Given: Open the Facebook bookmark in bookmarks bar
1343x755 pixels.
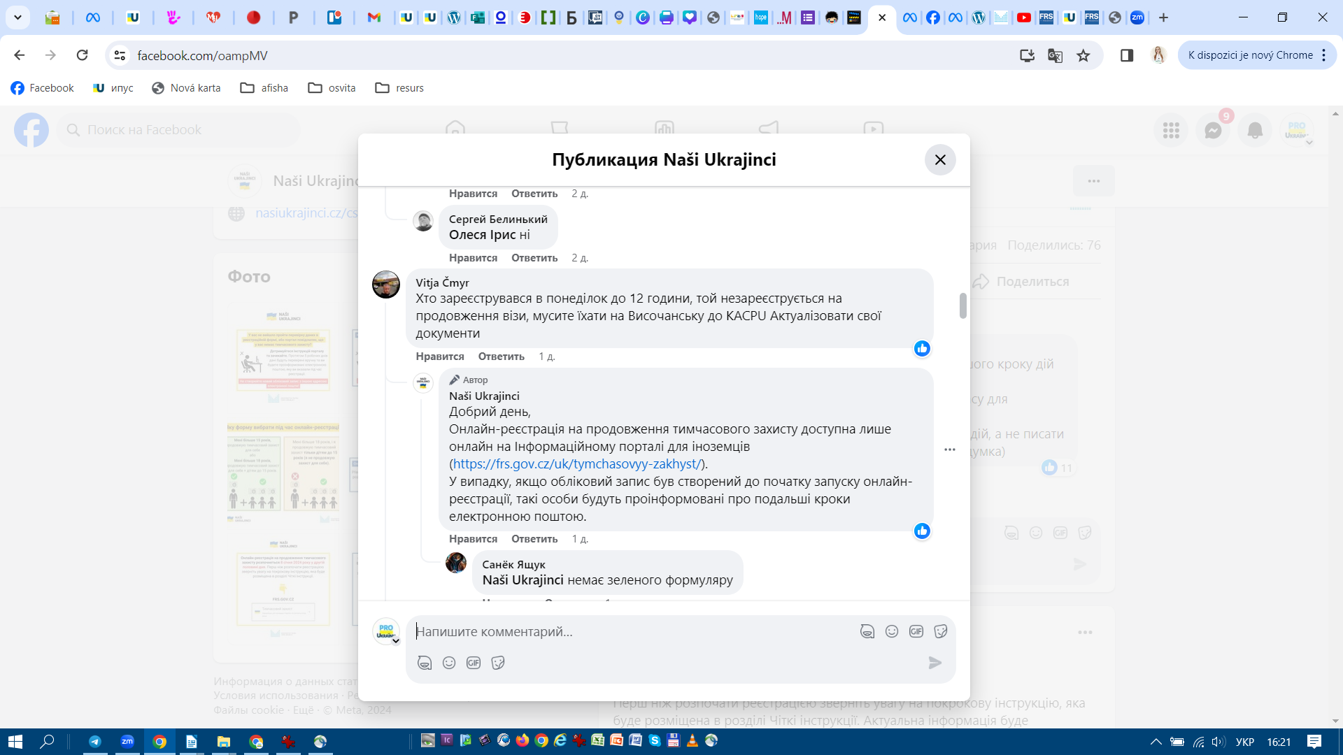Looking at the screenshot, I should click(x=43, y=88).
